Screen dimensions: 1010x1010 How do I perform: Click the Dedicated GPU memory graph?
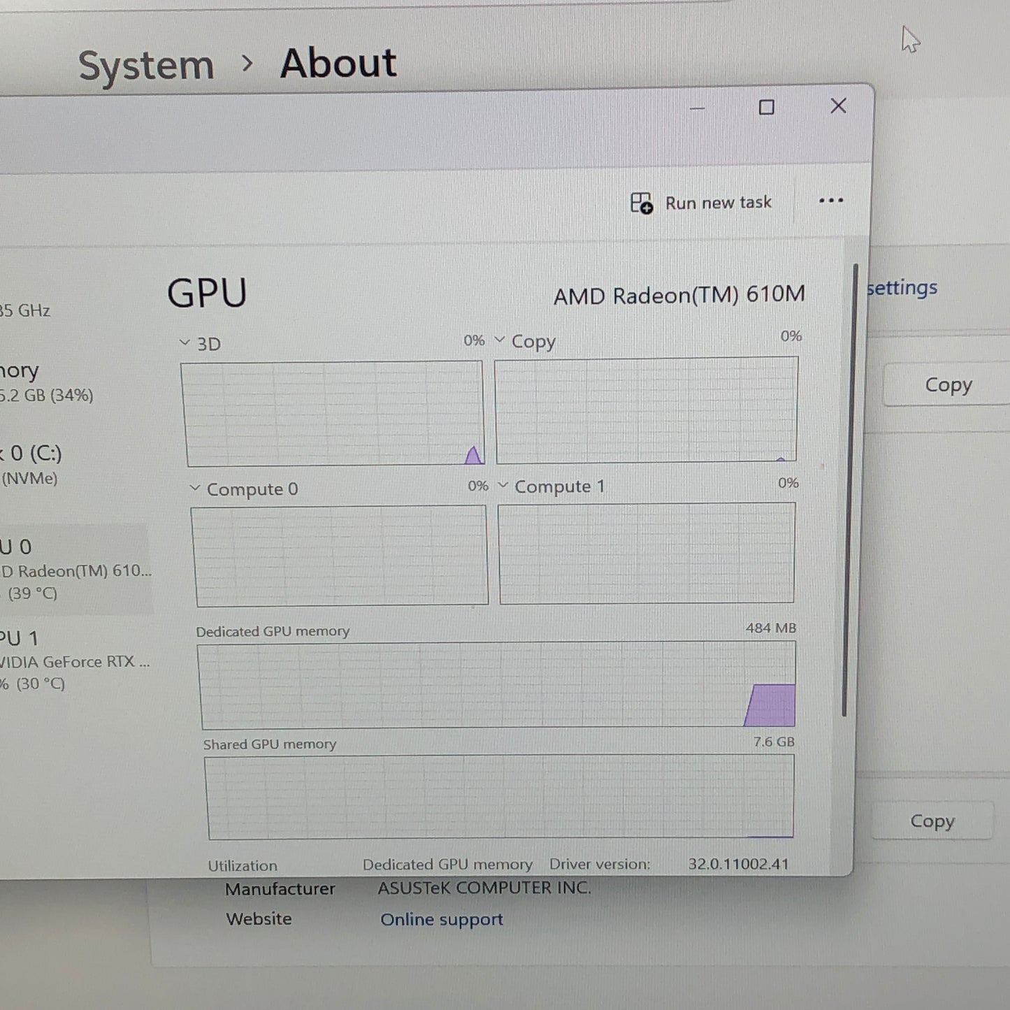[x=497, y=685]
